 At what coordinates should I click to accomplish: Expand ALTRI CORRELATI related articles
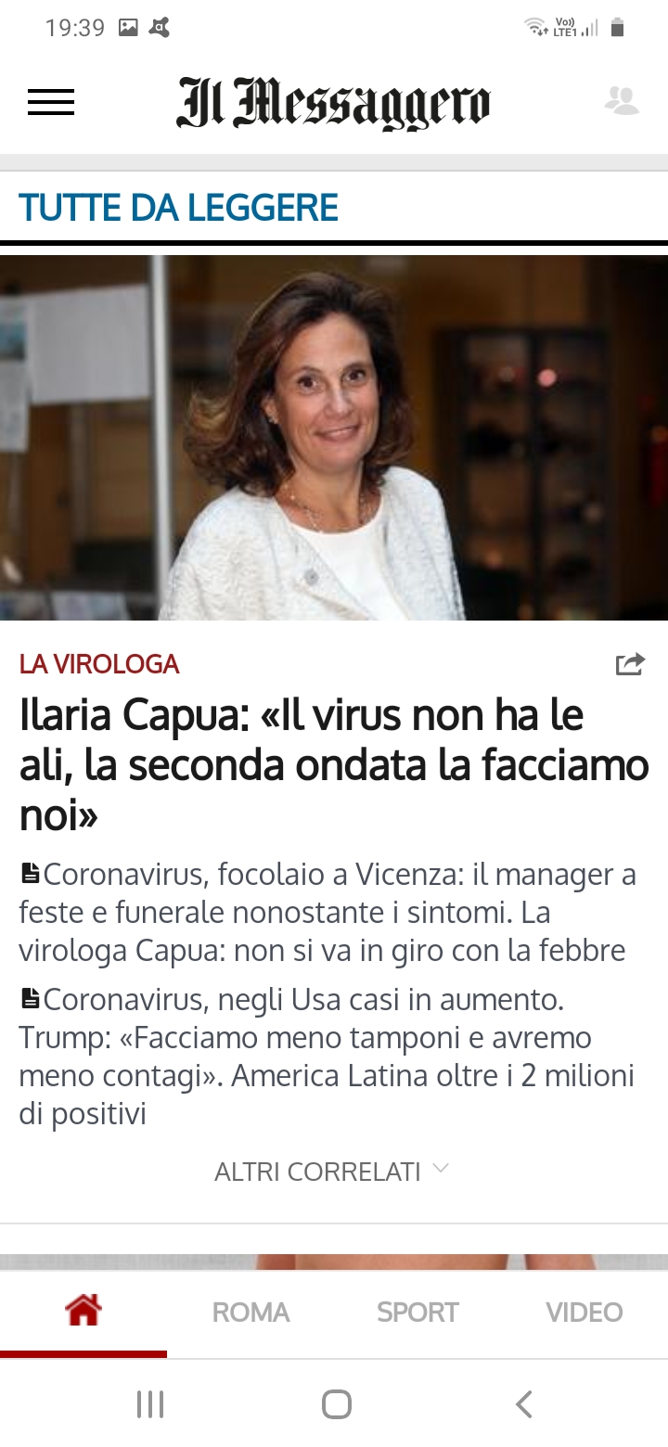pos(332,1172)
